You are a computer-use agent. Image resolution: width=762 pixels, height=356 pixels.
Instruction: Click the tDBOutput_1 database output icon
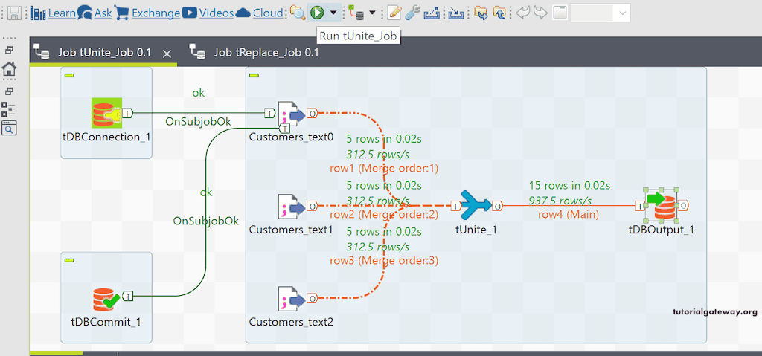661,206
